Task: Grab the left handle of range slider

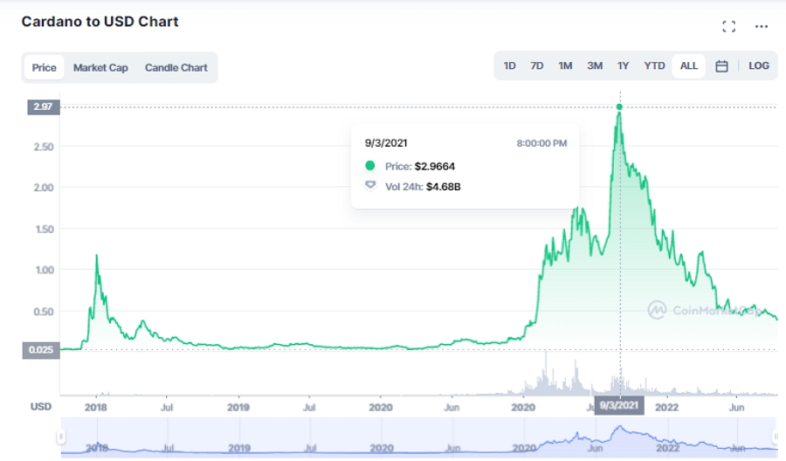Action: 61,436
